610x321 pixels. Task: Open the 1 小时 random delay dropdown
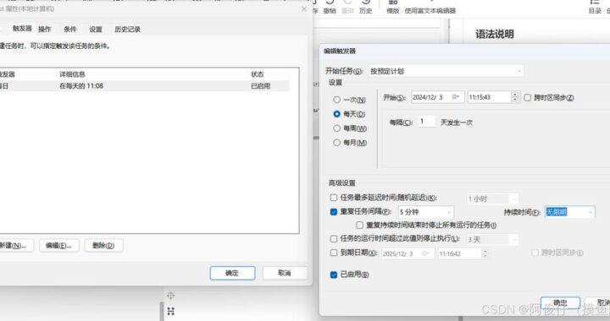[x=492, y=199]
